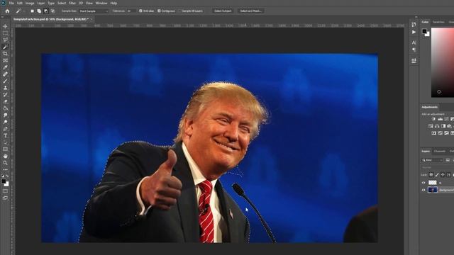Select the Brush tool
454x255 pixels.
(5, 81)
